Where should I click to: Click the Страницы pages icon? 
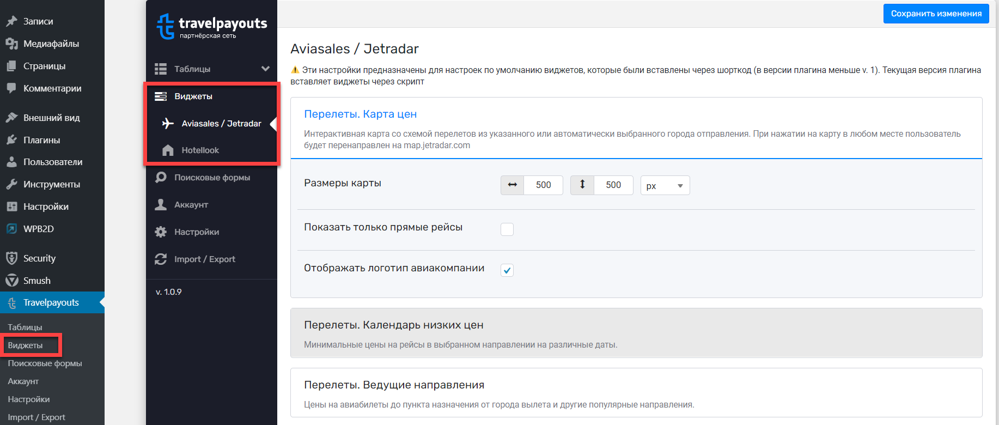tap(11, 66)
